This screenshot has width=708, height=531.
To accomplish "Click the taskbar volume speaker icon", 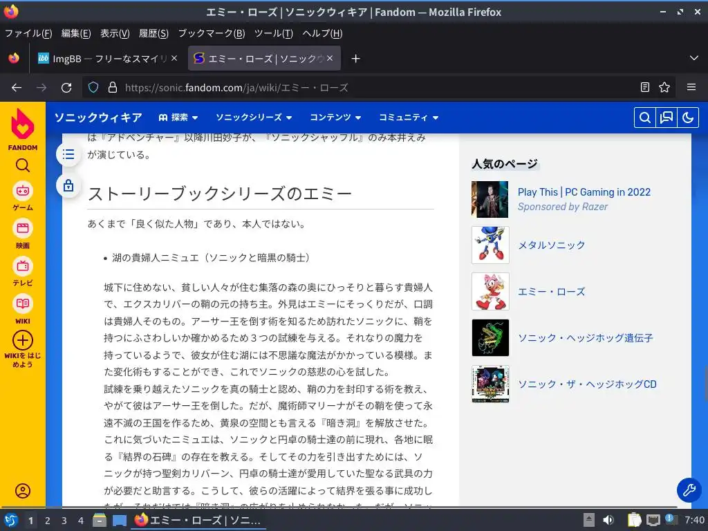I will [x=608, y=520].
